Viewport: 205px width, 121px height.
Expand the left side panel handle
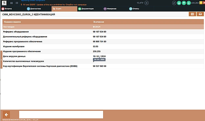click(x=1, y=60)
